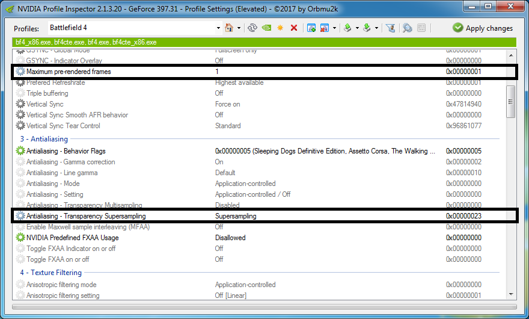The width and height of the screenshot is (529, 319).
Task: Click the Application-controlled / Off value
Action: [252, 194]
